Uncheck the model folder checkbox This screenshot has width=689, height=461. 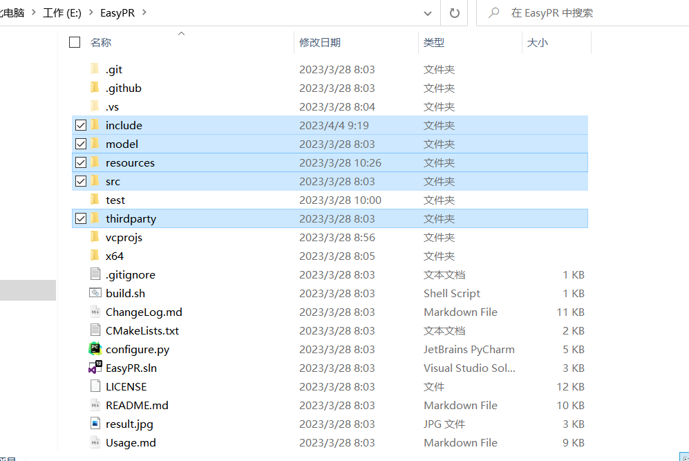(x=81, y=144)
